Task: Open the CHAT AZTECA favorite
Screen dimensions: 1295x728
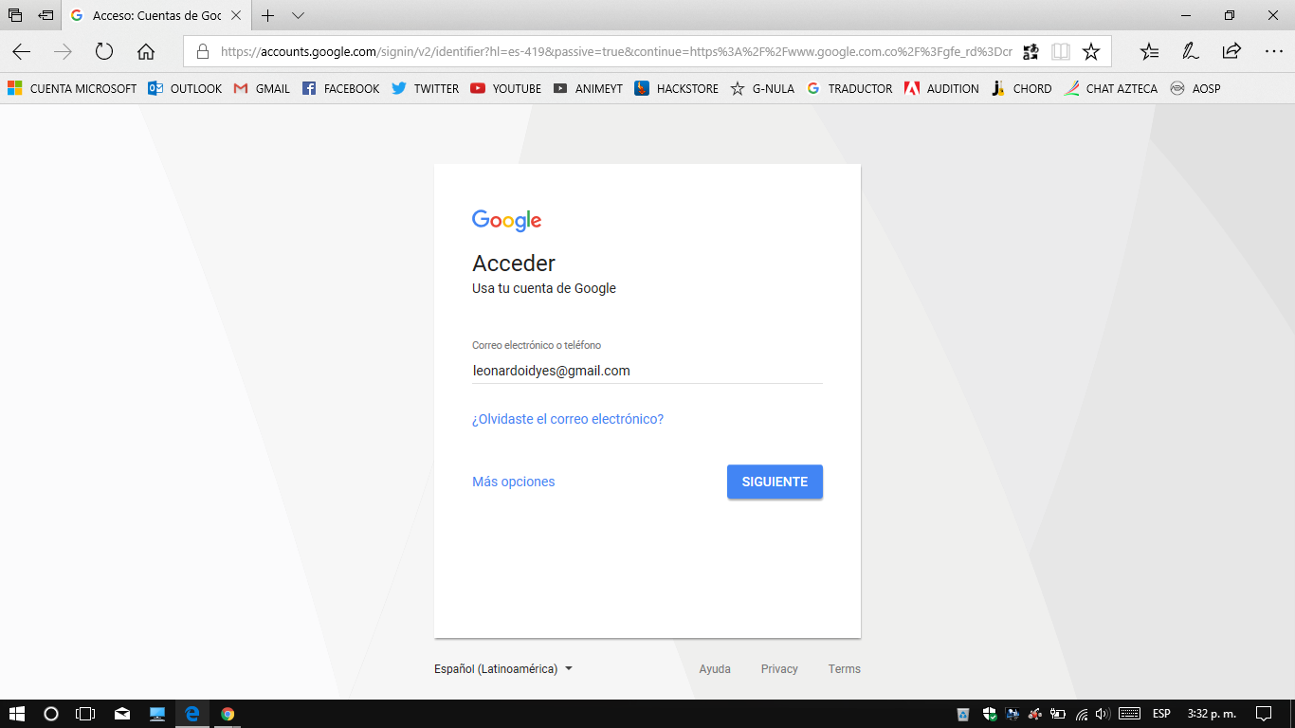Action: click(x=1110, y=88)
